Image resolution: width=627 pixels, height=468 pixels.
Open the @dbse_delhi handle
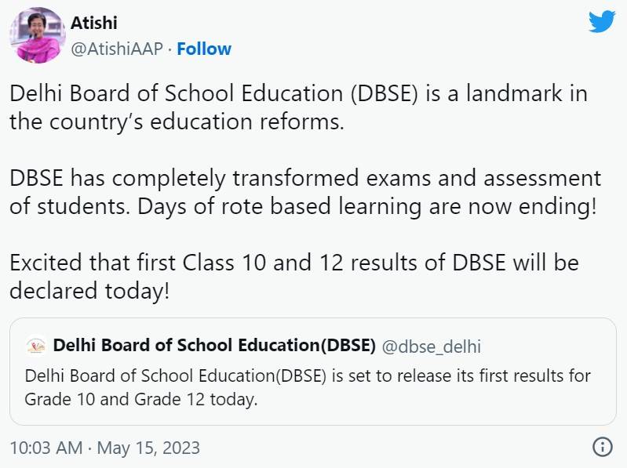pyautogui.click(x=432, y=346)
